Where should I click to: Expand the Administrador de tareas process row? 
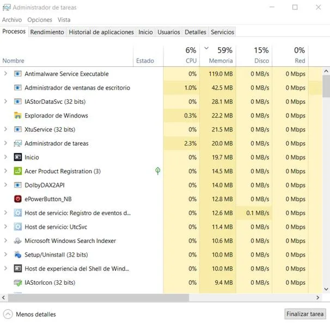click(5, 143)
